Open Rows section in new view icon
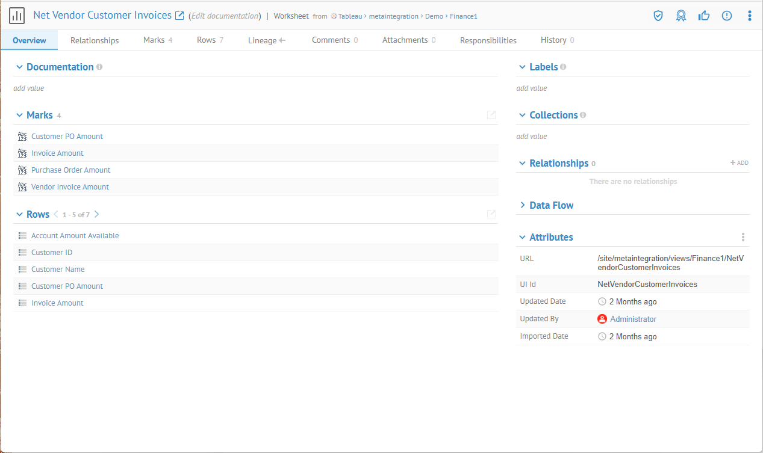The height and width of the screenshot is (453, 763). pyautogui.click(x=491, y=214)
